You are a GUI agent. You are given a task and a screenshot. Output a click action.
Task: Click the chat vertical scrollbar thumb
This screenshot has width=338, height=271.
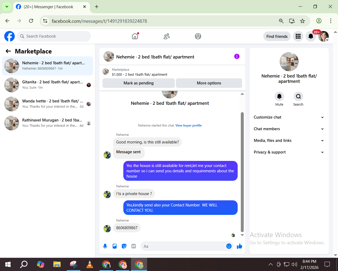pos(242,172)
